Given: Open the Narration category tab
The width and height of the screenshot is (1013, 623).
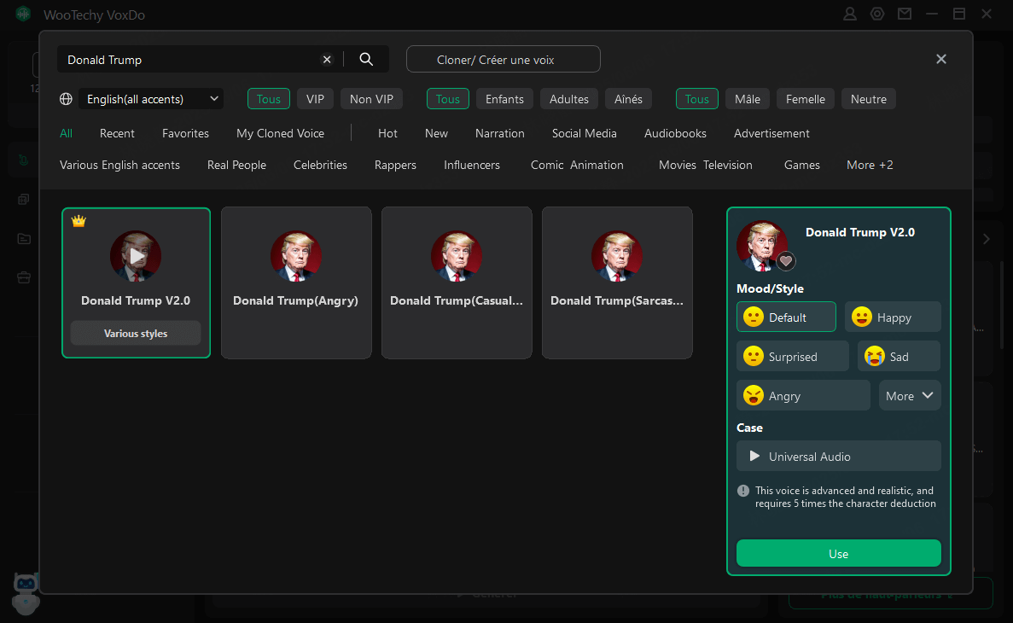Looking at the screenshot, I should [x=500, y=133].
